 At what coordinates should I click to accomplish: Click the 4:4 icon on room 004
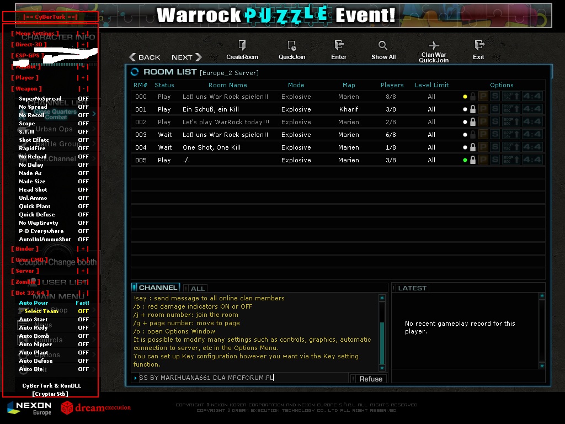point(532,147)
